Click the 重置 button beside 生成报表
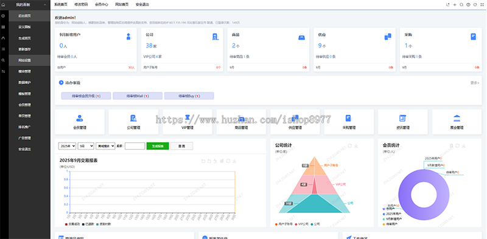The image size is (487, 239). pos(181,146)
